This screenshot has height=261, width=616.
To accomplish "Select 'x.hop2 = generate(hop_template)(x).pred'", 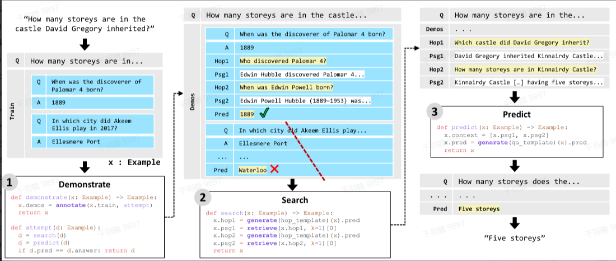I will [286, 235].
